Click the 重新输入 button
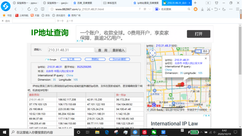 tap(119, 50)
